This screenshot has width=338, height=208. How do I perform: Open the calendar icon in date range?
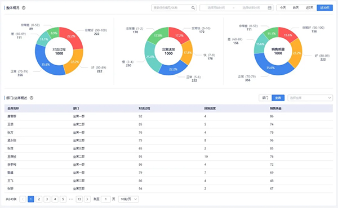[x=269, y=8]
